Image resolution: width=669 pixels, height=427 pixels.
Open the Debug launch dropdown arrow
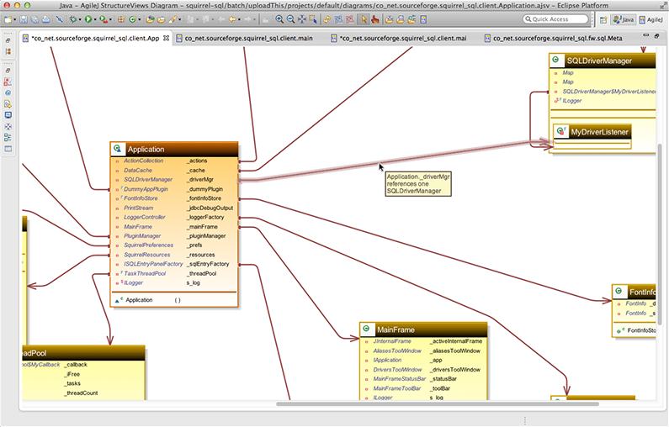(80, 19)
